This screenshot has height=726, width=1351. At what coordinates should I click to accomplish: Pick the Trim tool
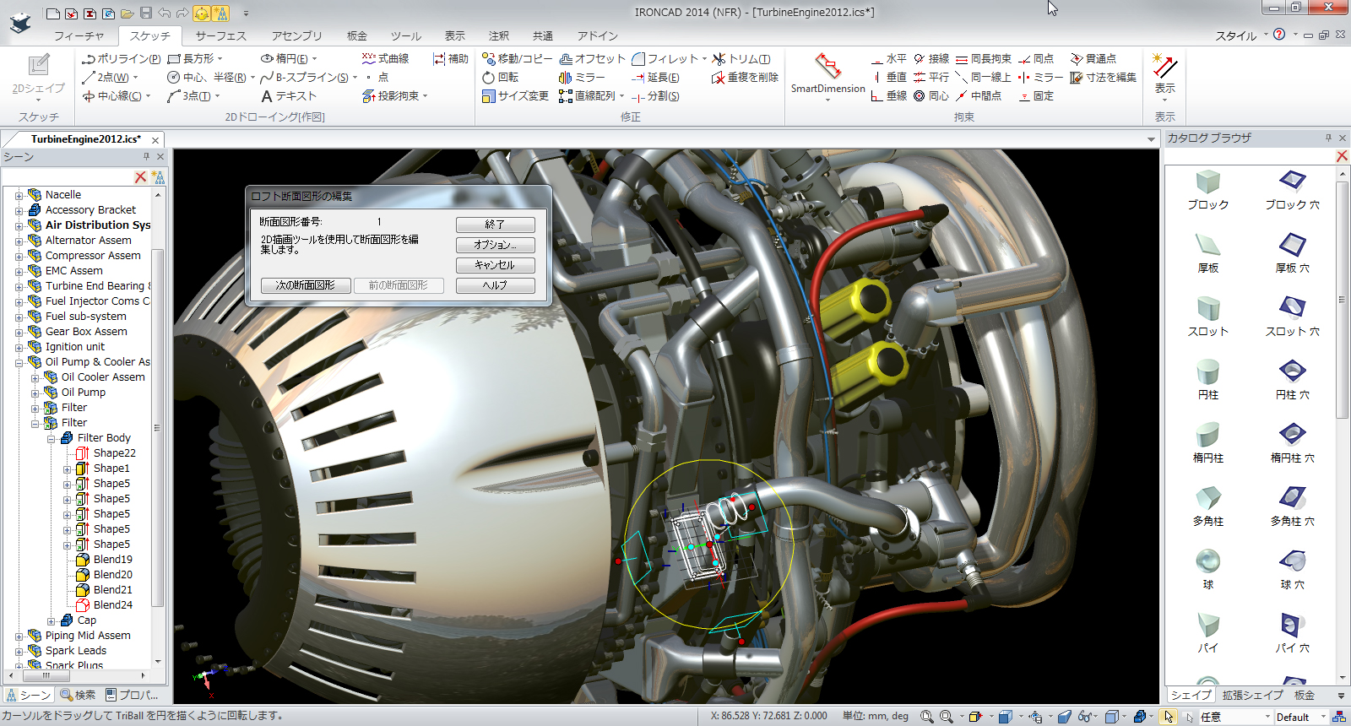coord(741,58)
